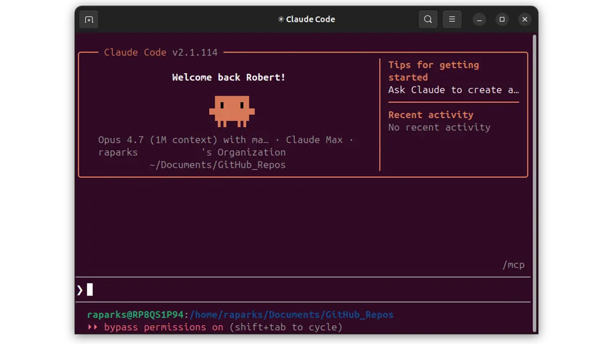Click 'Welcome back Robert!' greeting
This screenshot has width=613, height=344.
(229, 77)
